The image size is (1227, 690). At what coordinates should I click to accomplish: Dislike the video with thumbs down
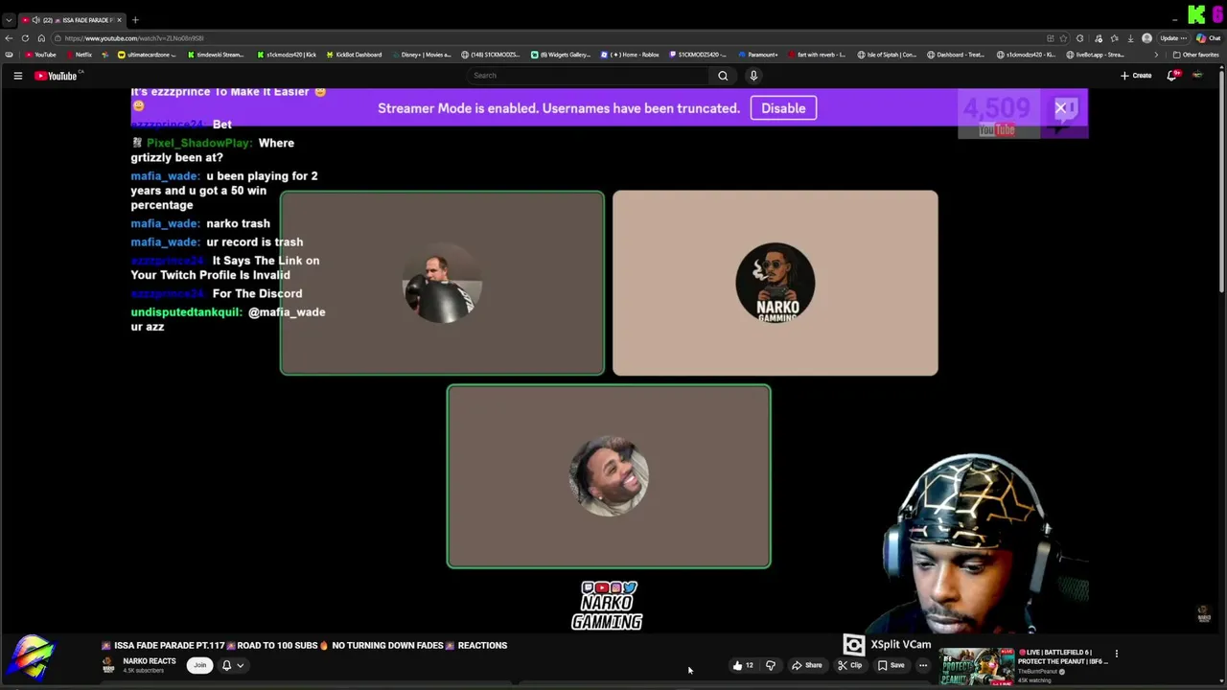point(770,665)
